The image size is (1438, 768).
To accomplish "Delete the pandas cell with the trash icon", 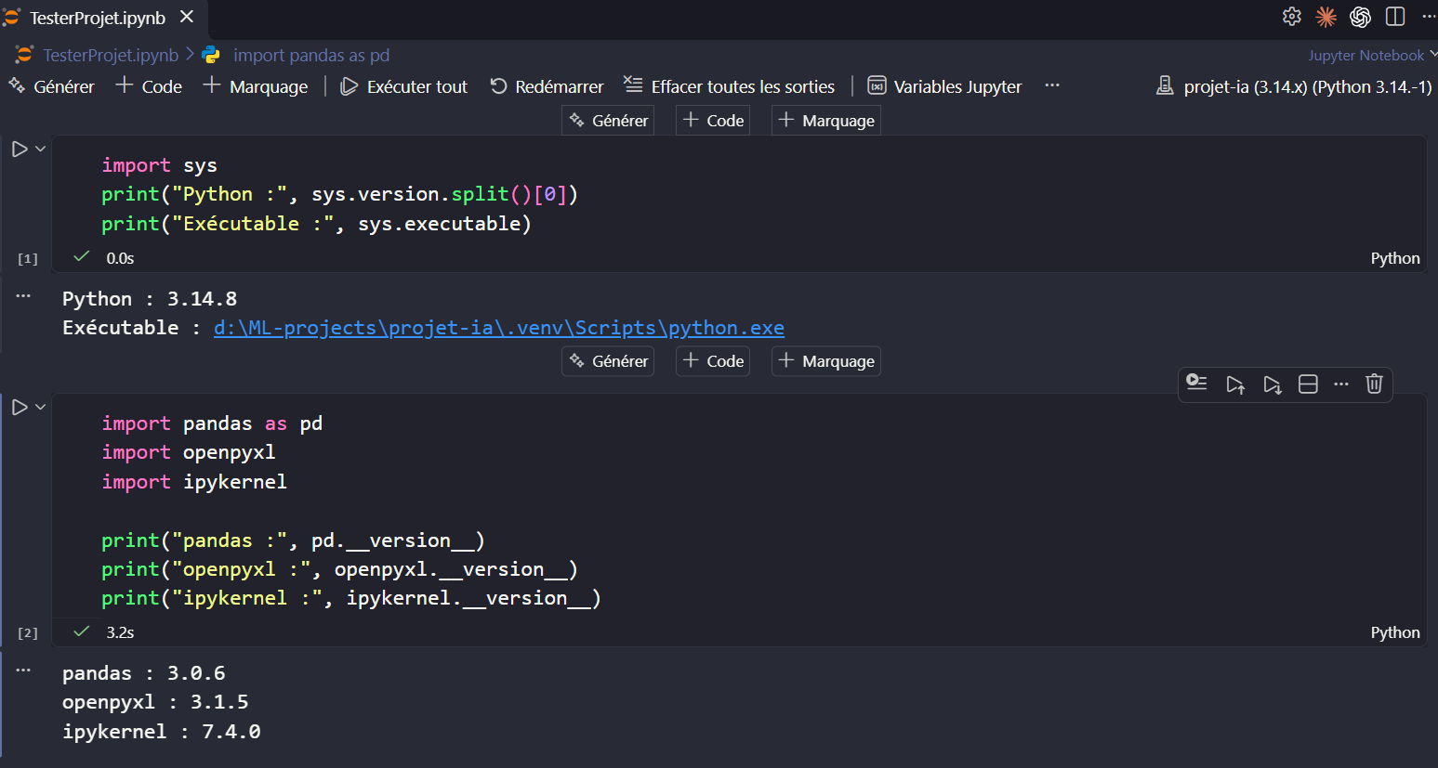I will tap(1374, 384).
